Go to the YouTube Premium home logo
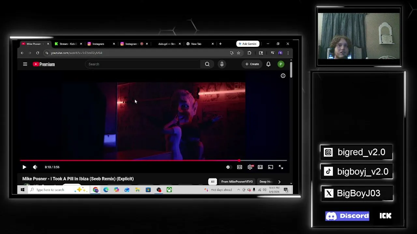This screenshot has height=234, width=417. (44, 64)
